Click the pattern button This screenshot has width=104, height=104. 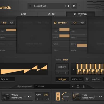[62, 67]
